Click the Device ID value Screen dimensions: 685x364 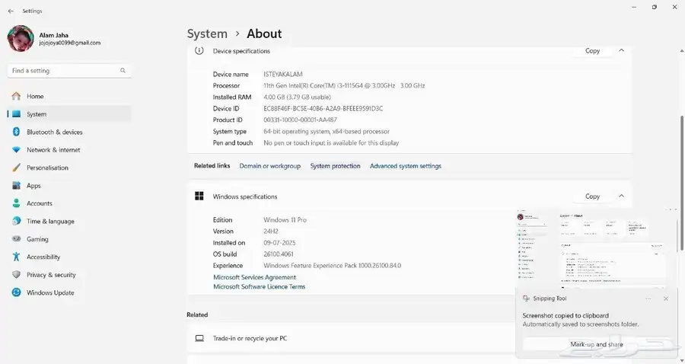coord(323,108)
